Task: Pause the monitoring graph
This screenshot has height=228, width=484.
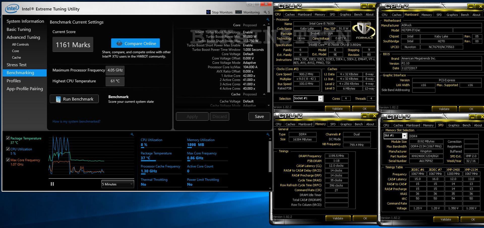Action: point(52,184)
